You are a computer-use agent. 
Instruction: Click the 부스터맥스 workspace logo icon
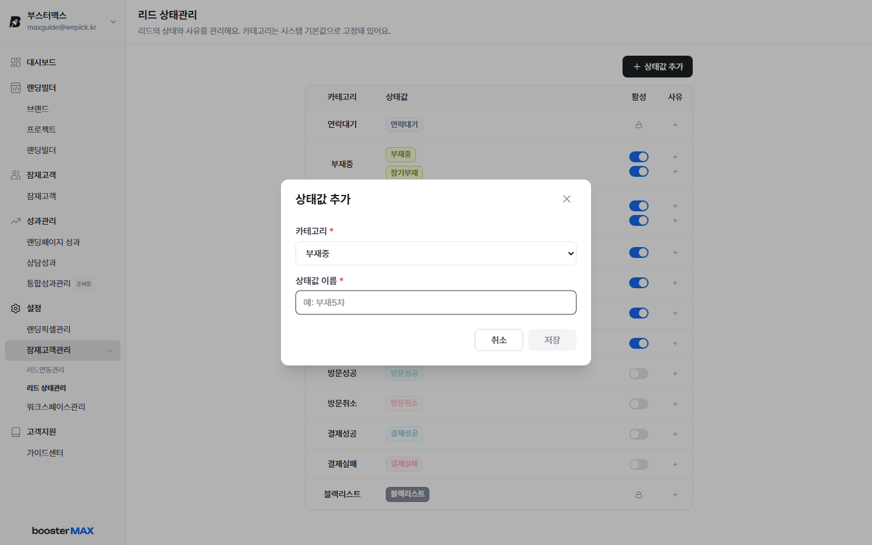tap(15, 22)
